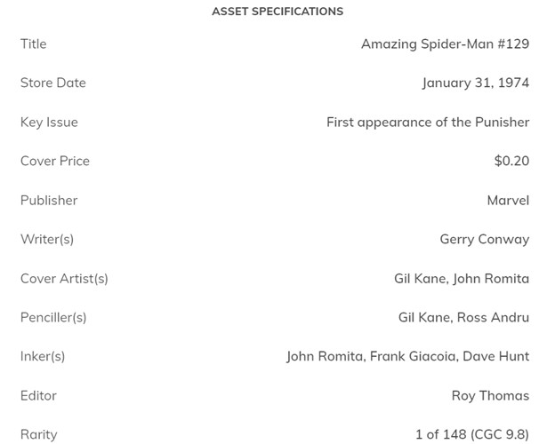555x444 pixels.
Task: Select the Rarity label
Action: coord(39,435)
